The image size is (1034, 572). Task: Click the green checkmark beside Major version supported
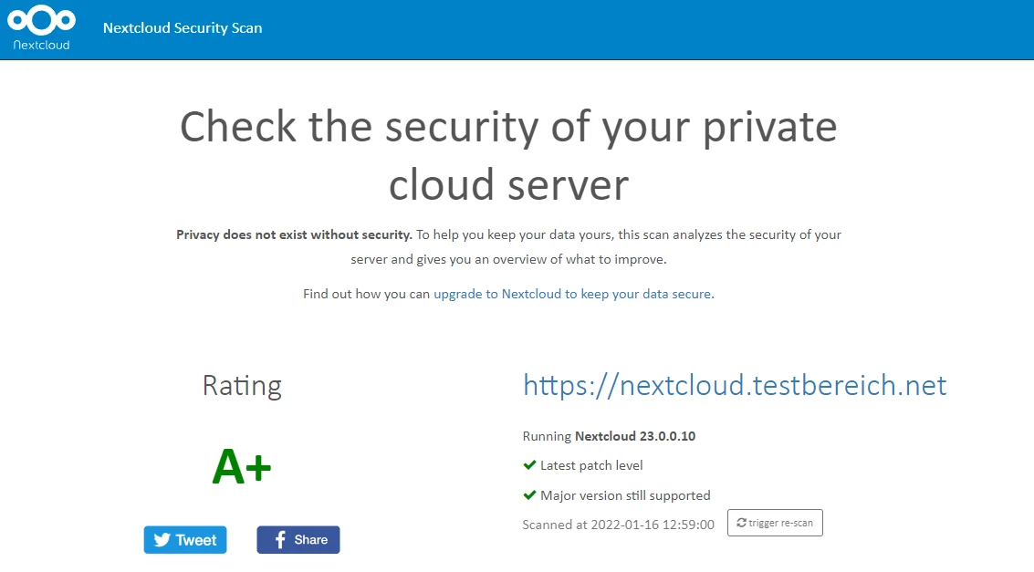pyautogui.click(x=529, y=495)
